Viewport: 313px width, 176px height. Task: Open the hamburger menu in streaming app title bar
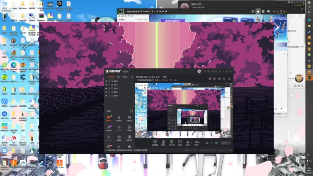220,71
